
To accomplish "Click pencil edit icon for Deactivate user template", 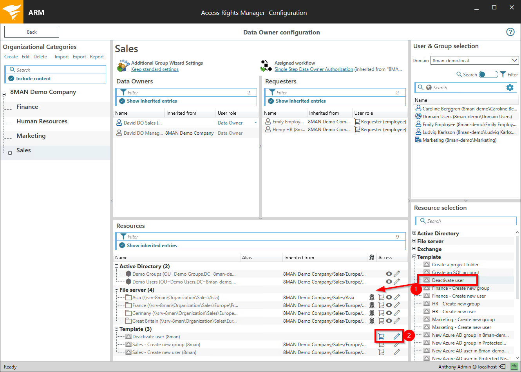I will pyautogui.click(x=397, y=337).
